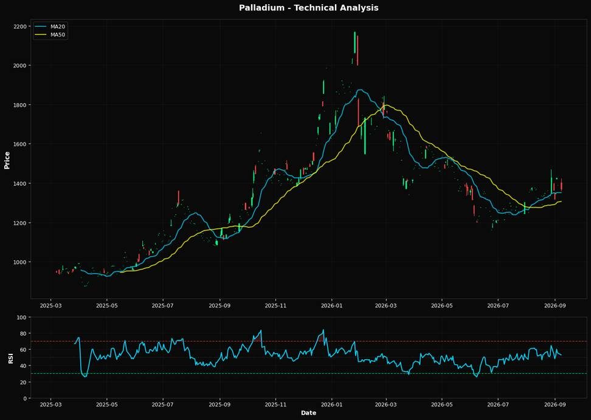Screen dimensions: 591x420
Task: Click 2026-01 date label under RSI panel
Action: pyautogui.click(x=332, y=405)
